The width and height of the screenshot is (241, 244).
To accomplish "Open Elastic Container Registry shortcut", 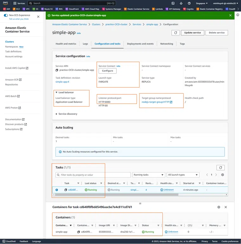I will (210, 9).
